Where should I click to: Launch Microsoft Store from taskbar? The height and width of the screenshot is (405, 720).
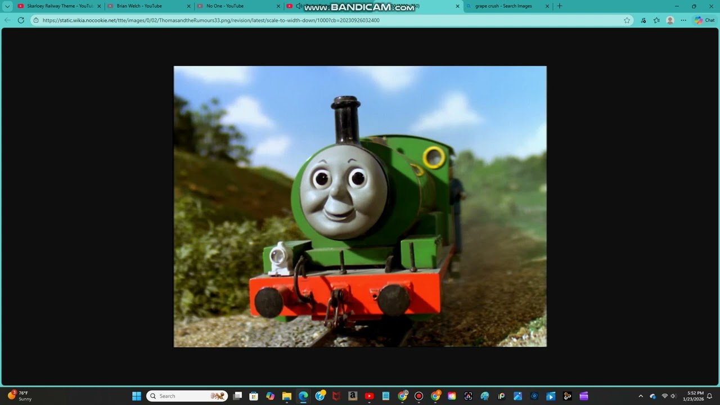tap(254, 396)
